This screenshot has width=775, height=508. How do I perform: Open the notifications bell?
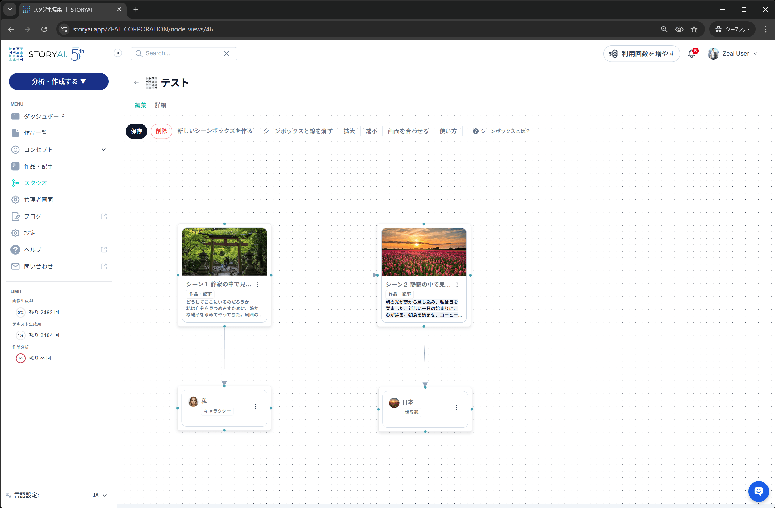pyautogui.click(x=692, y=54)
